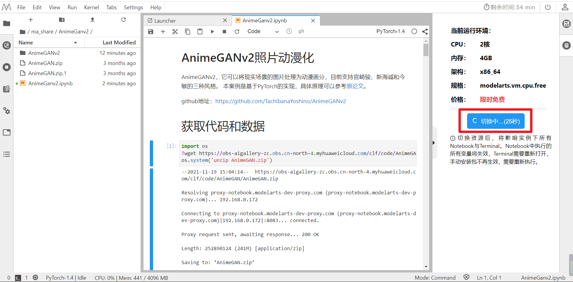Image resolution: width=573 pixels, height=282 pixels.
Task: Open the AnimeGANv2 GitHub repository link
Action: pyautogui.click(x=281, y=101)
